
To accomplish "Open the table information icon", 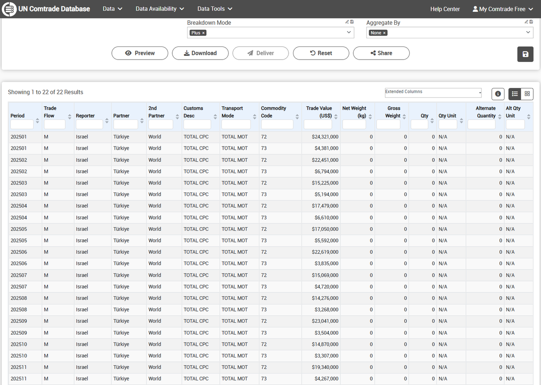I will (x=498, y=94).
